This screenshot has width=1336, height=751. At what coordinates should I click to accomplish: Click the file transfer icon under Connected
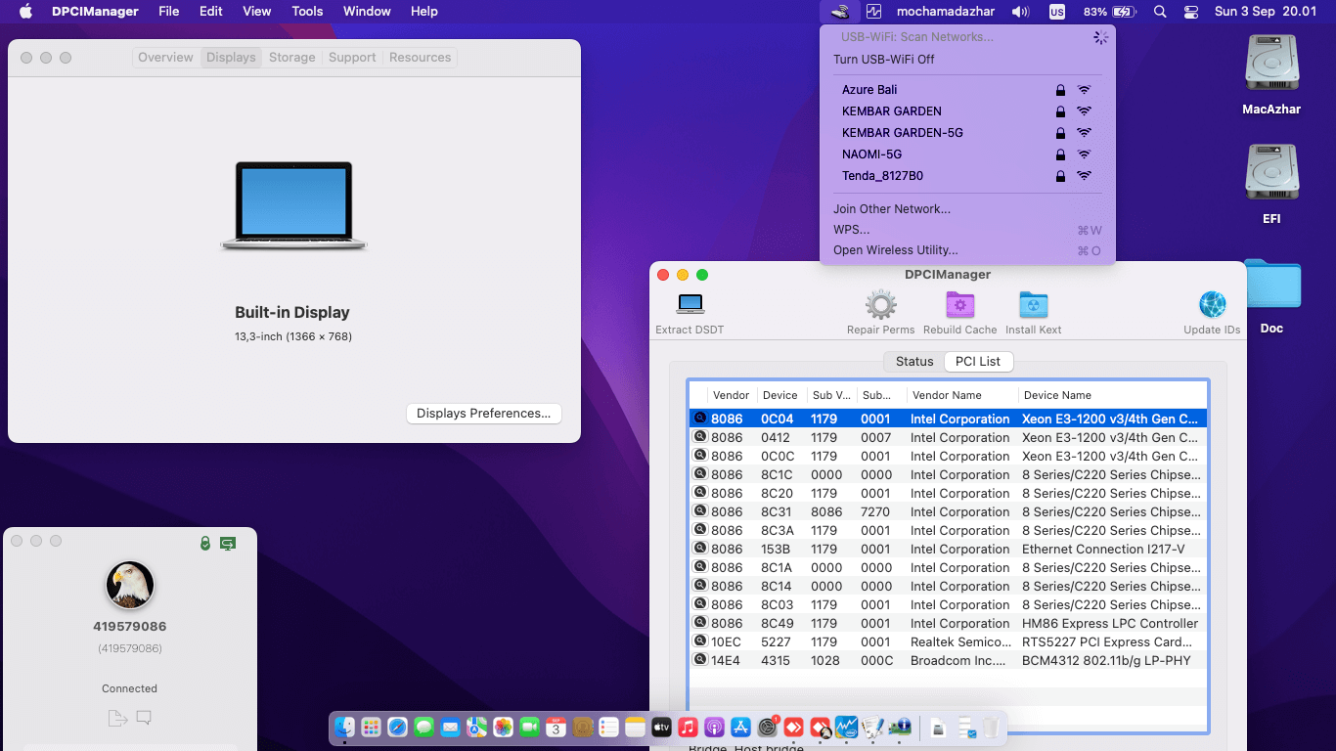117,719
